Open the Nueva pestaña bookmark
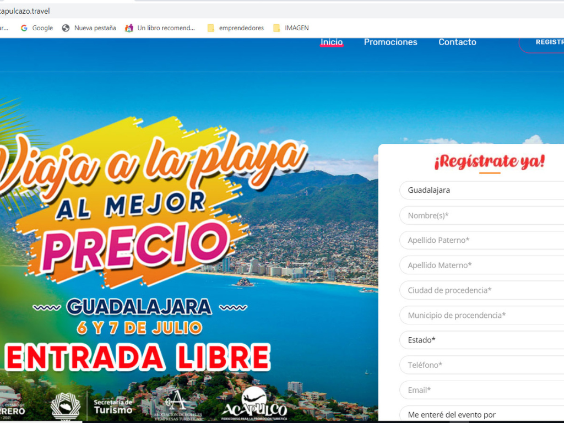This screenshot has width=564, height=423. pos(89,28)
